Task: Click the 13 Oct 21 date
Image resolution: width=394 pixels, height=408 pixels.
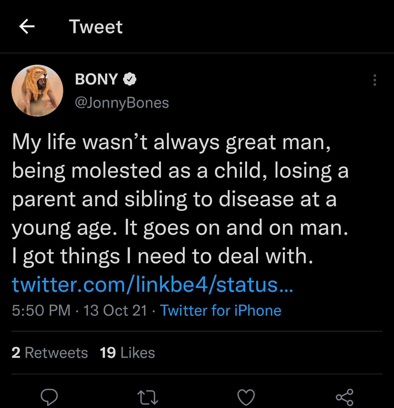Action: click(x=115, y=310)
